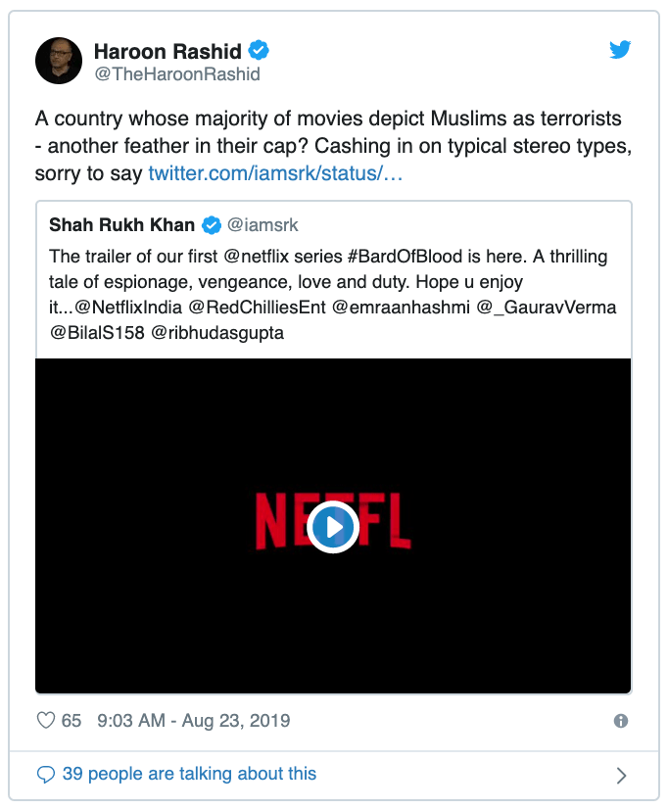This screenshot has width=668, height=809.
Task: Click the Haroon Rashid display name
Action: [x=167, y=52]
